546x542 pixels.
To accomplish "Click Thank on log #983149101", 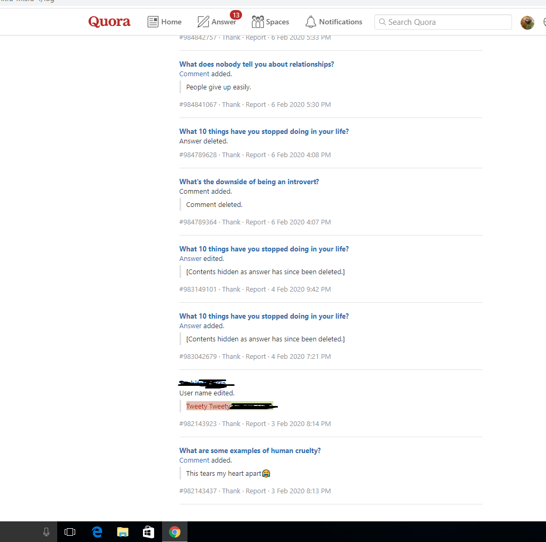I will [x=231, y=290].
